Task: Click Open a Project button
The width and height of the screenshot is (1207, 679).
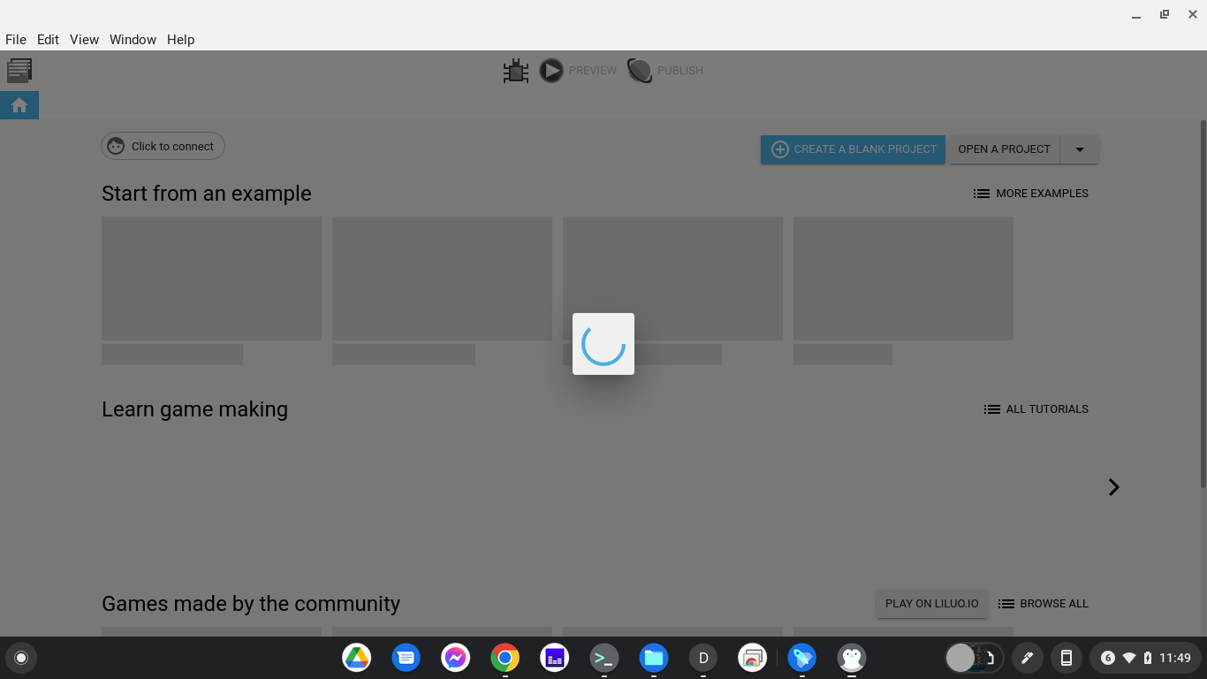Action: pos(1004,149)
